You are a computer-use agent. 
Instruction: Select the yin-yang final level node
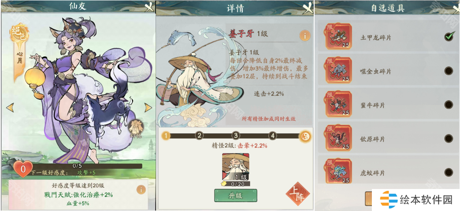pyautogui.click(x=305, y=136)
